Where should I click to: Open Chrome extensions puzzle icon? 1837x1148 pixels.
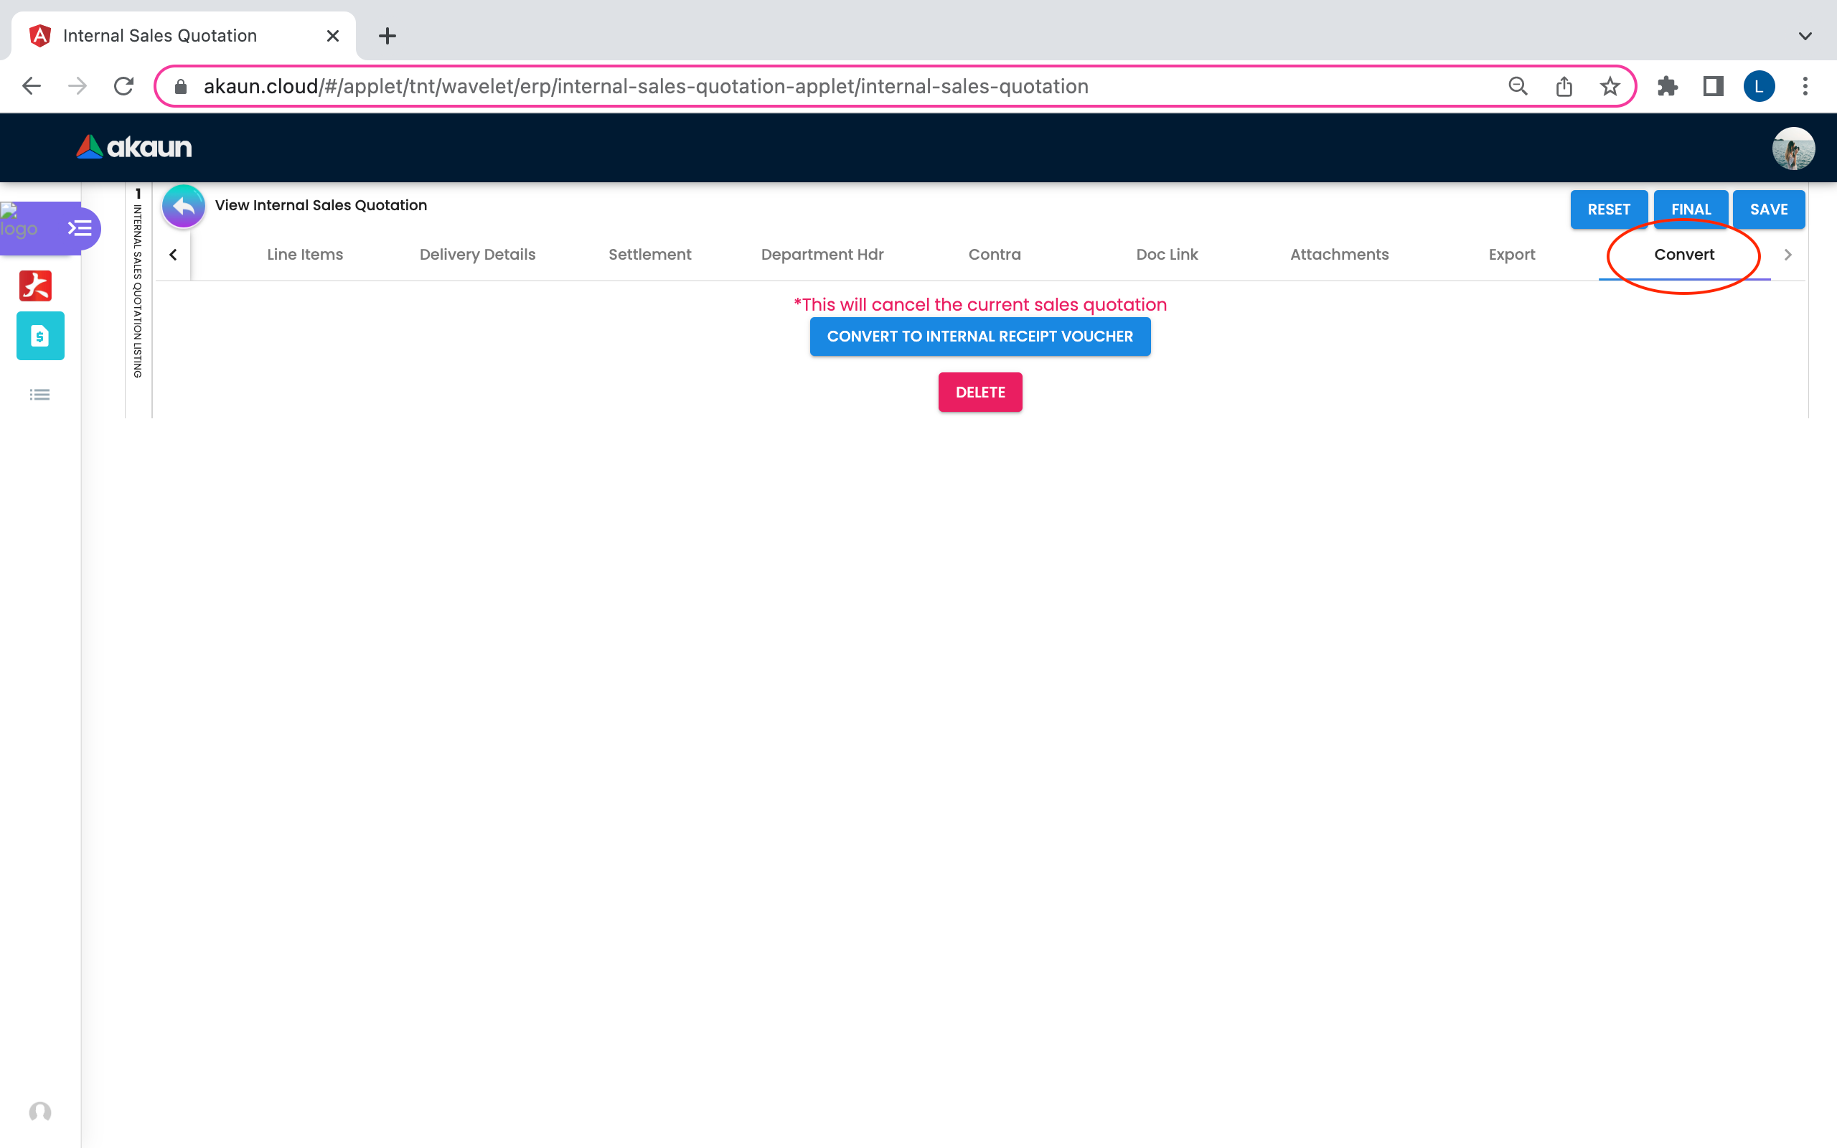pos(1667,87)
